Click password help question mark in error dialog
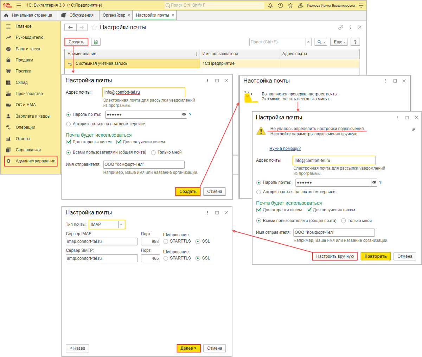The width and height of the screenshot is (422, 357). (381, 183)
